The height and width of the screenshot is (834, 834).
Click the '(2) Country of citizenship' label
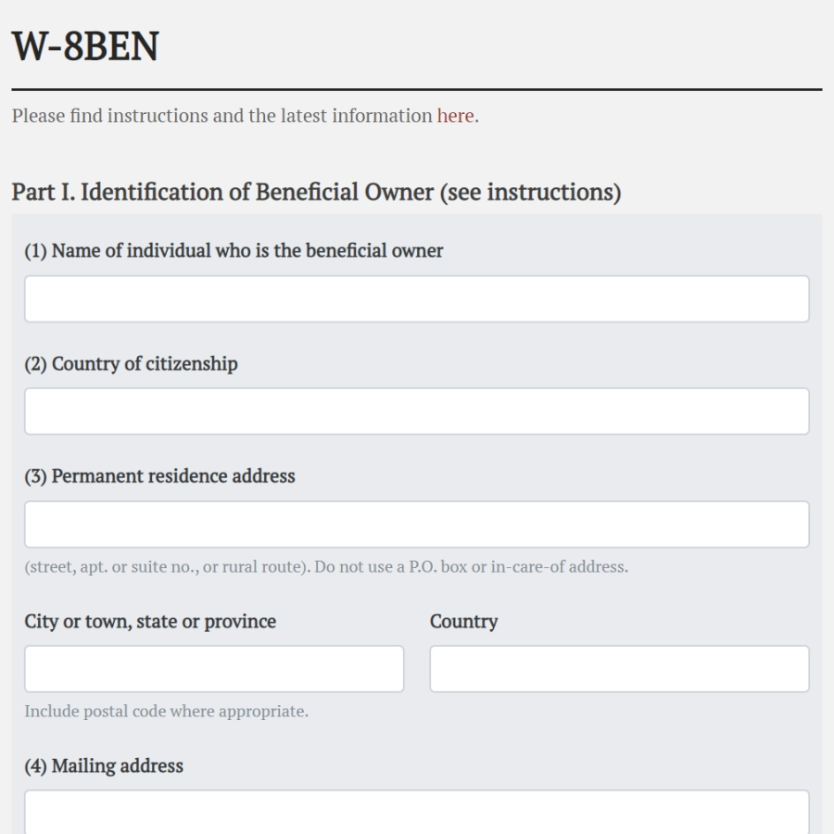pyautogui.click(x=131, y=364)
